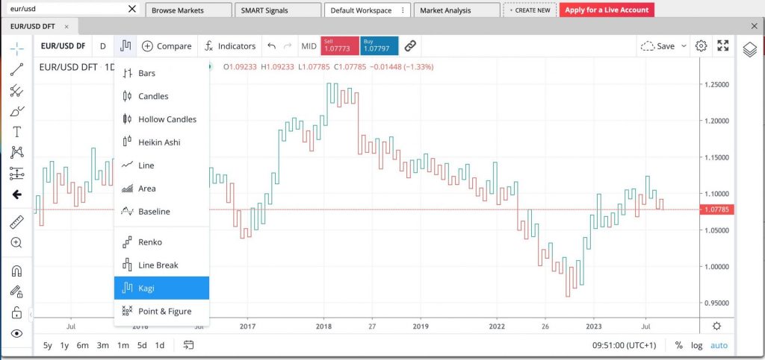This screenshot has width=765, height=360.
Task: Activate the zoom in tool
Action: (x=17, y=243)
